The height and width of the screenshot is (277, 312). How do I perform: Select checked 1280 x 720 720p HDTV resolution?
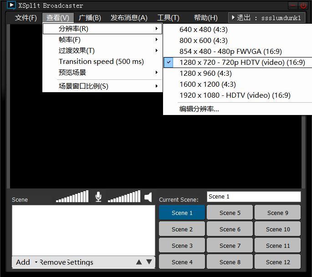click(x=238, y=63)
